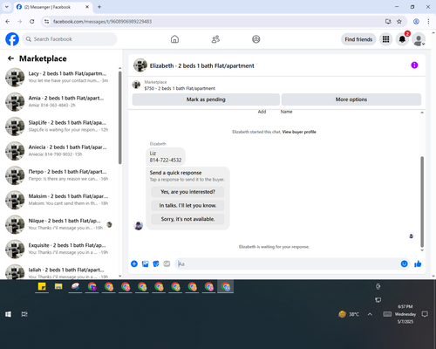Show hidden system tray icons chevron
The image size is (436, 349).
370,314
